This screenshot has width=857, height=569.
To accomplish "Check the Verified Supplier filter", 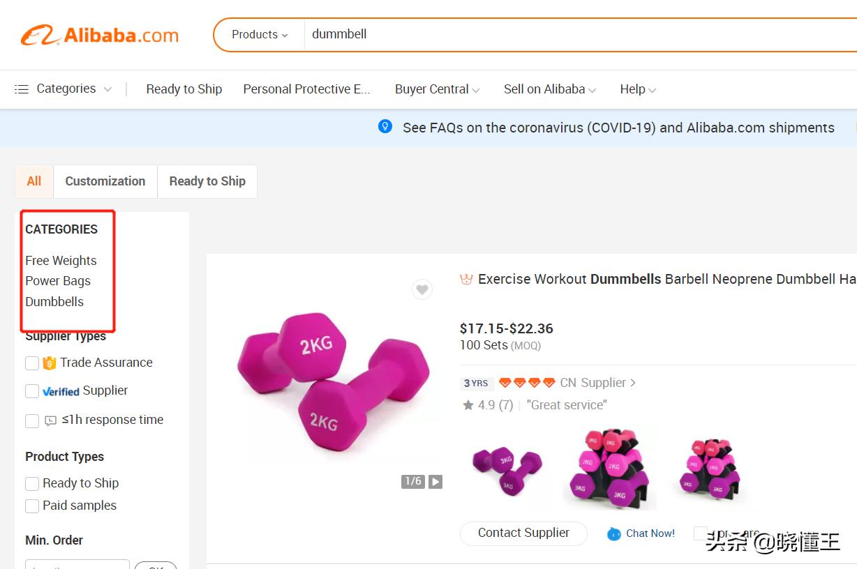I will [x=32, y=391].
